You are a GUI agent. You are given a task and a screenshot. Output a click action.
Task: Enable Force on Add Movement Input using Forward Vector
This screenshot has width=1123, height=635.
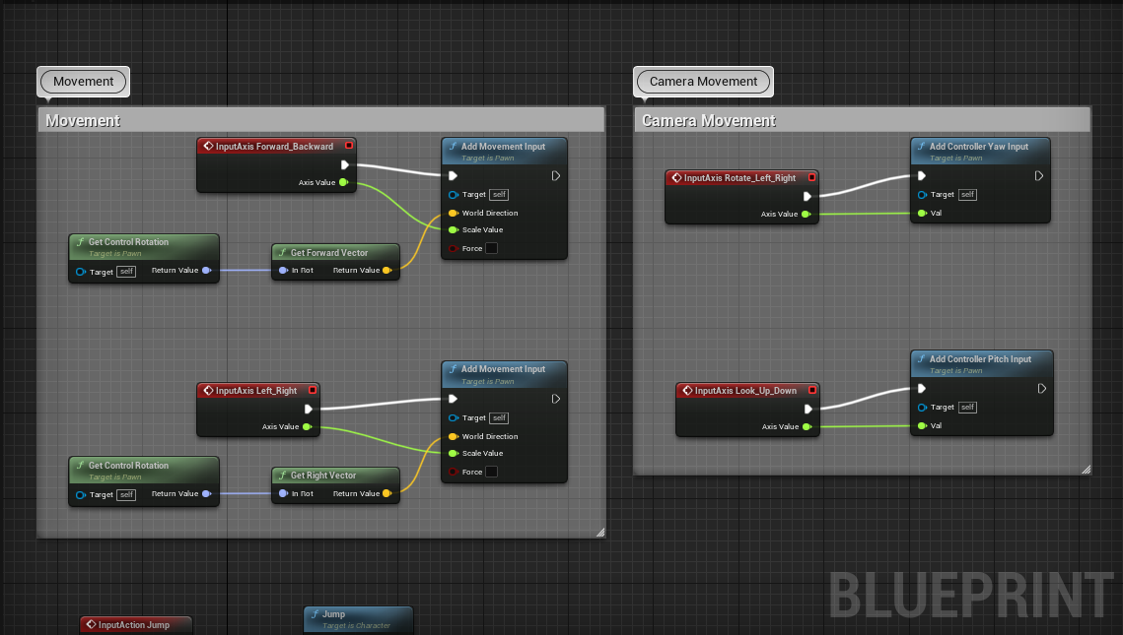[x=491, y=249]
